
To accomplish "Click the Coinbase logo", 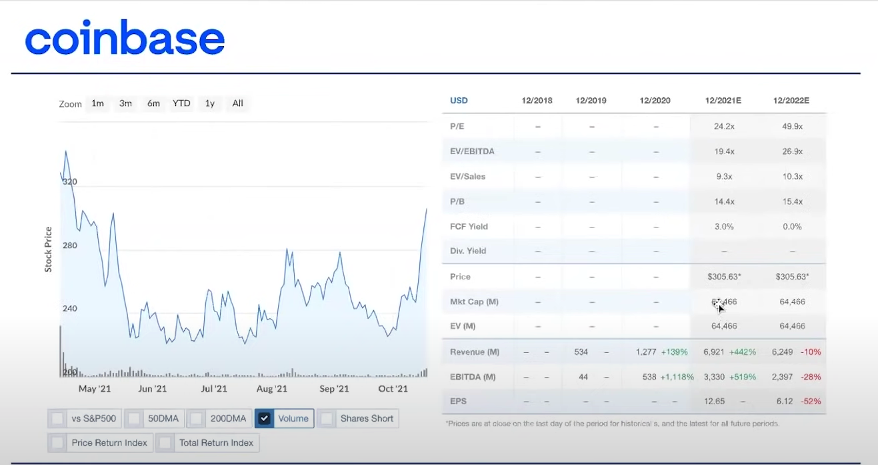I will tap(125, 39).
